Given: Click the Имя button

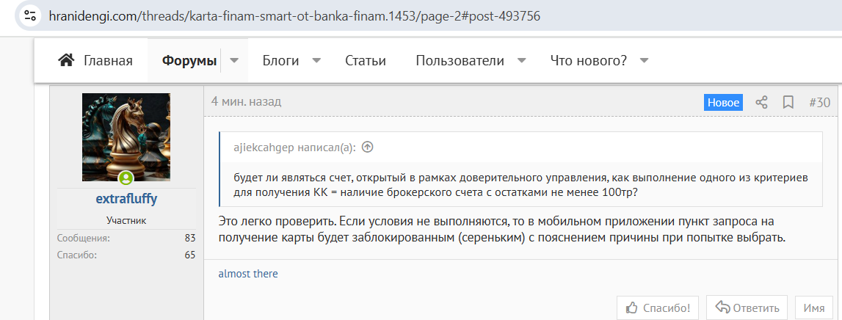Looking at the screenshot, I should click(813, 308).
